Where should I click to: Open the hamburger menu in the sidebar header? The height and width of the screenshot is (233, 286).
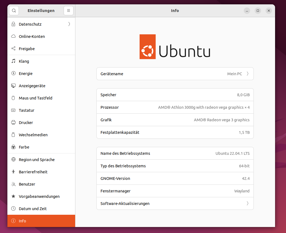69,11
